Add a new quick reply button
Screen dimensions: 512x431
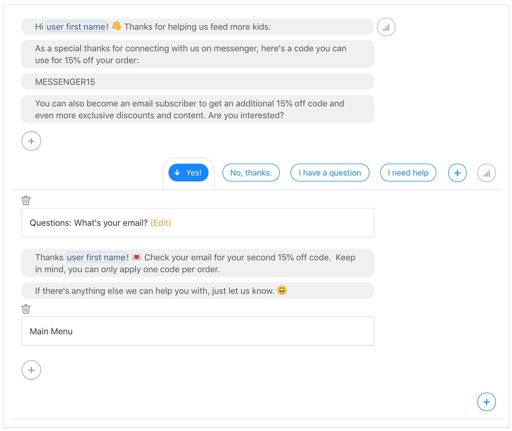coord(457,173)
